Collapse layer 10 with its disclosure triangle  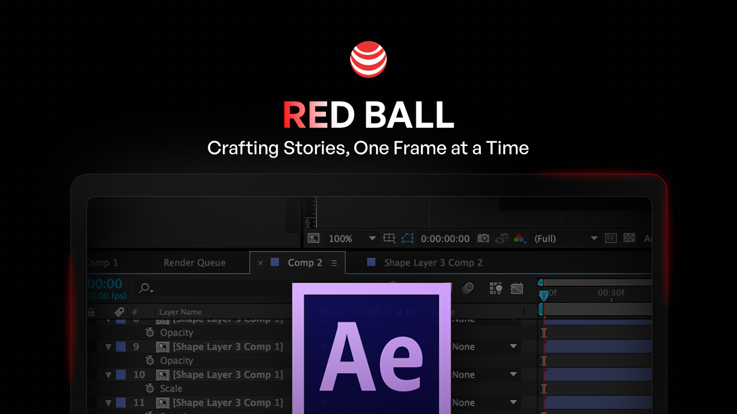[x=108, y=375]
